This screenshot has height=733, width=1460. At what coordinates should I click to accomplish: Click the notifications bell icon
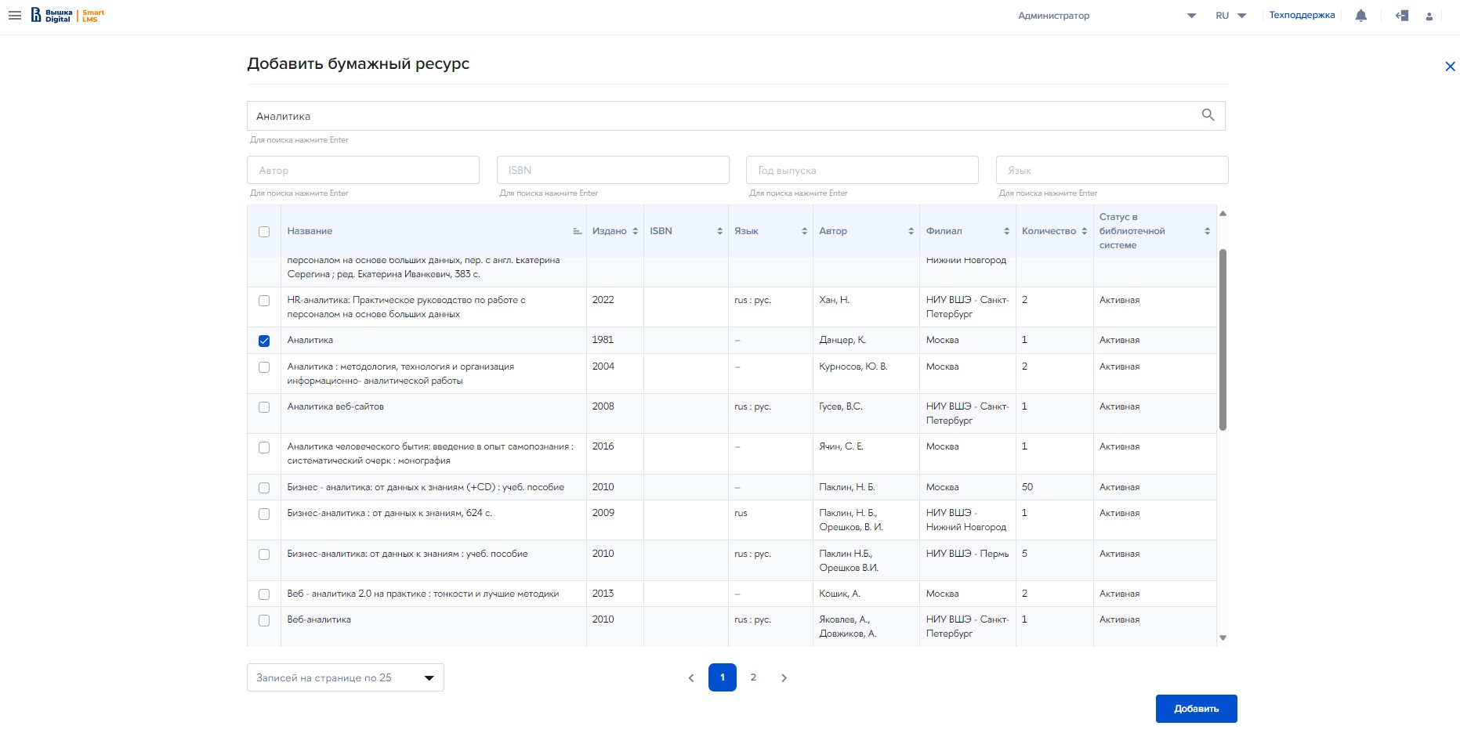point(1360,16)
